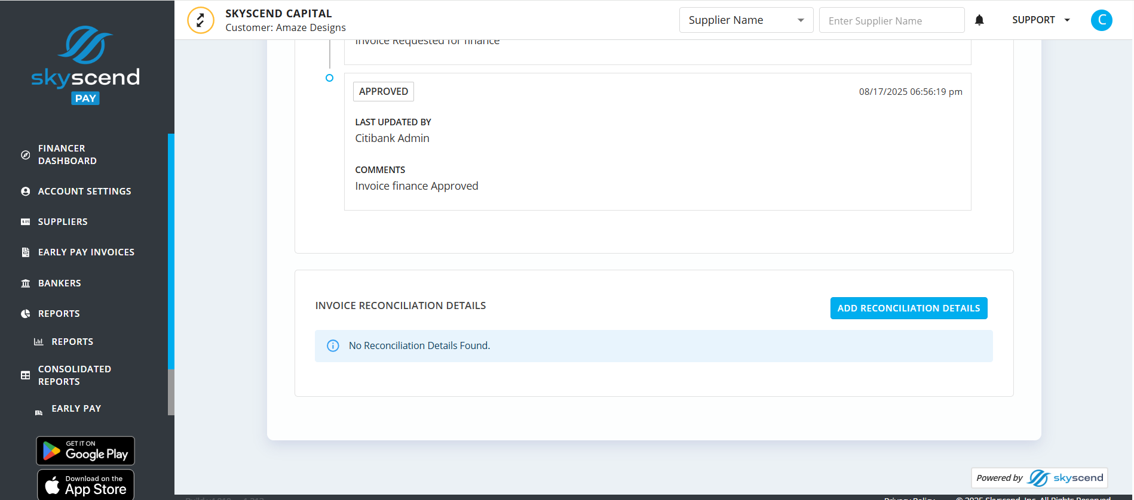The image size is (1134, 500).
Task: Click the Approved timeline circle marker
Action: 329,78
